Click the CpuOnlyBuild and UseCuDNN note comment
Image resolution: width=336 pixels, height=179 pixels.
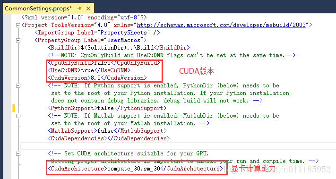[172, 55]
